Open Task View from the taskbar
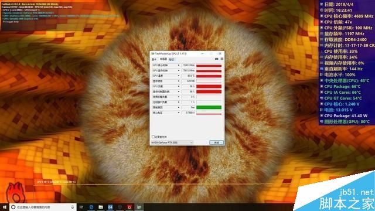Screen dimensions: 375x211 coord(81,207)
